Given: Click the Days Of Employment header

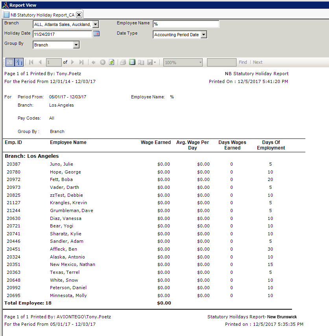Looking at the screenshot, I should pos(271,145).
